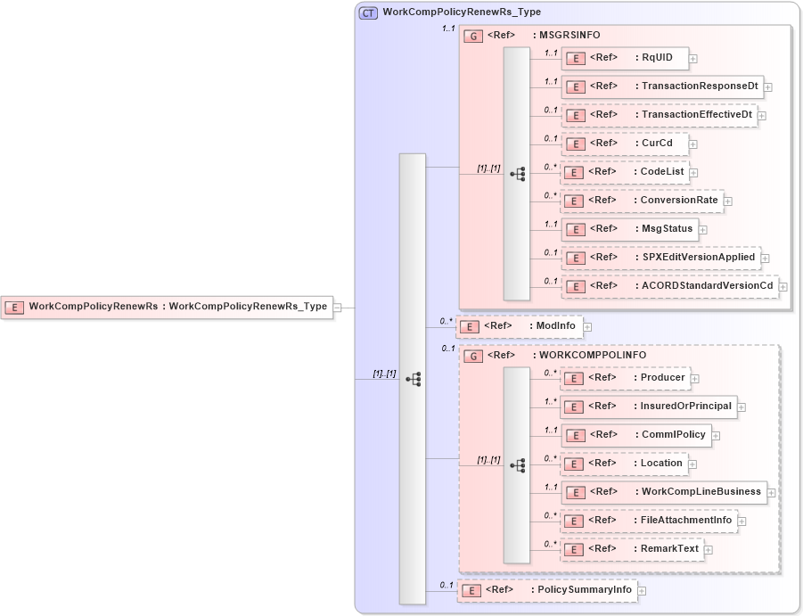Viewport: 803px width, 616px height.
Task: Select the E icon of WorkCompPolicyRenewRs element
Action: 13,307
